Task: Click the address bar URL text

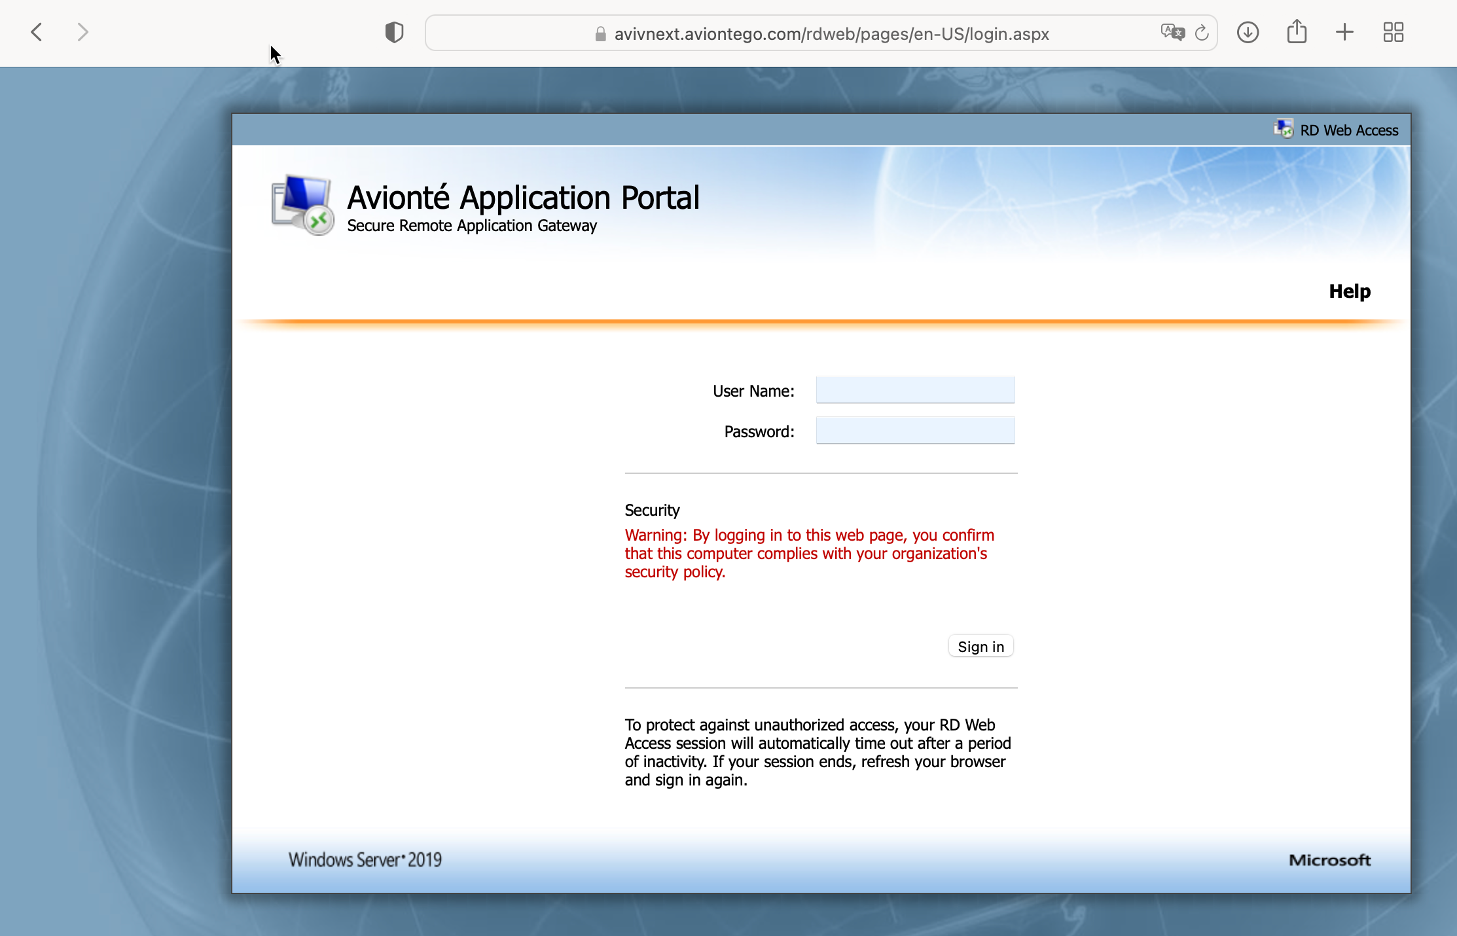Action: (831, 34)
